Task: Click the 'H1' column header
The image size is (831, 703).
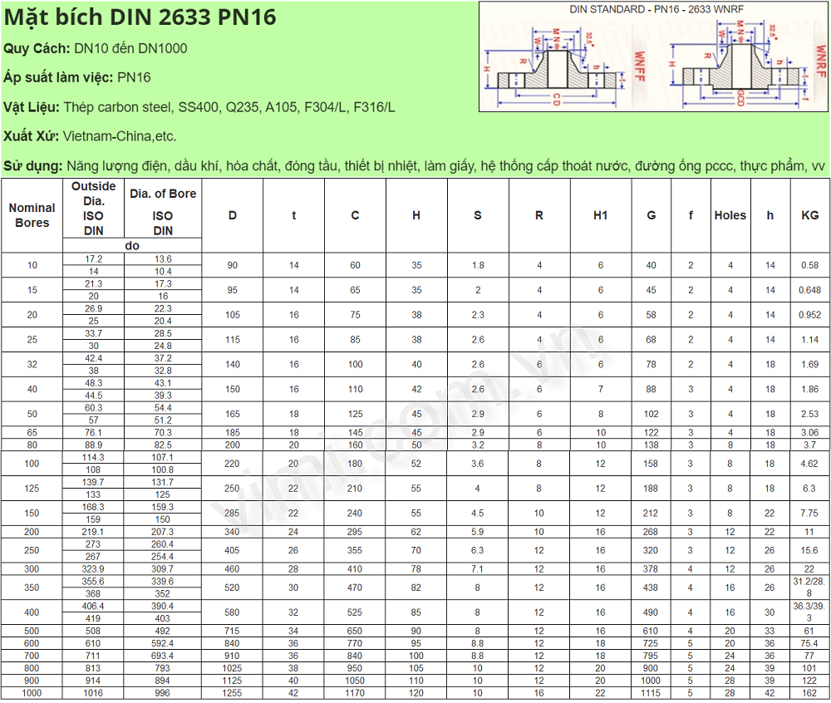Action: (600, 215)
